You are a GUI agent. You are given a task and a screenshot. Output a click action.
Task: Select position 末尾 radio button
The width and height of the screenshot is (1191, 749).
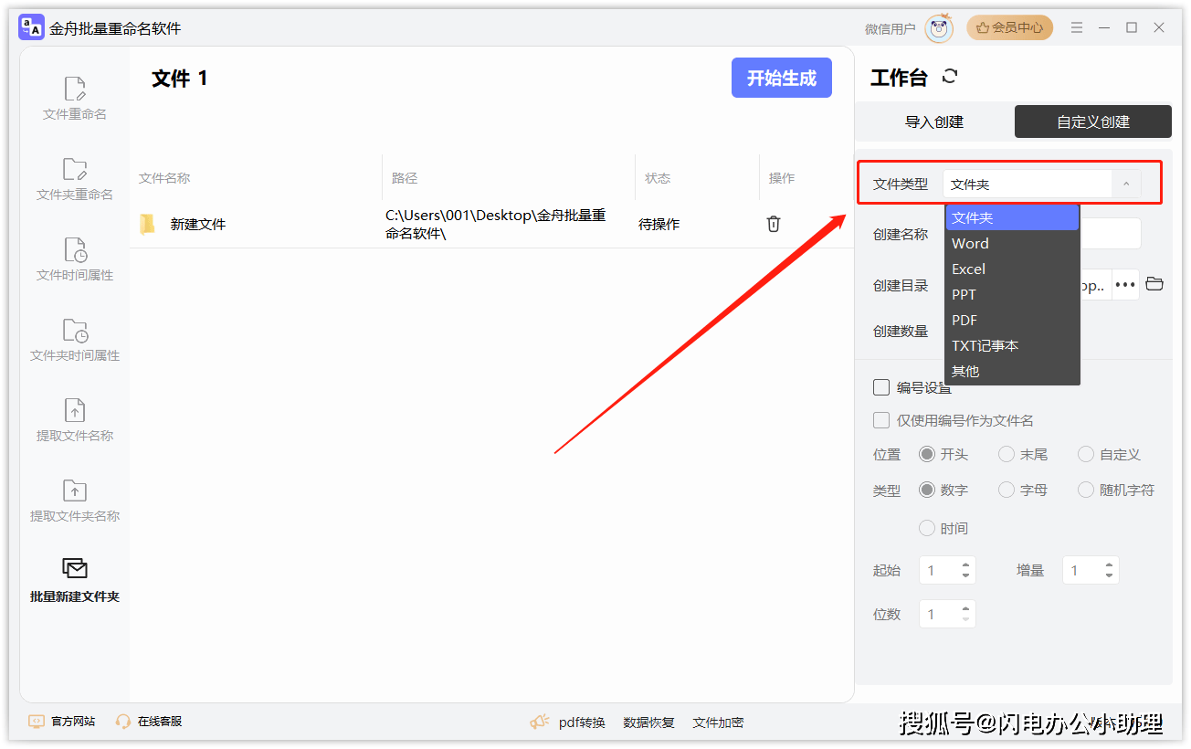tap(1007, 454)
